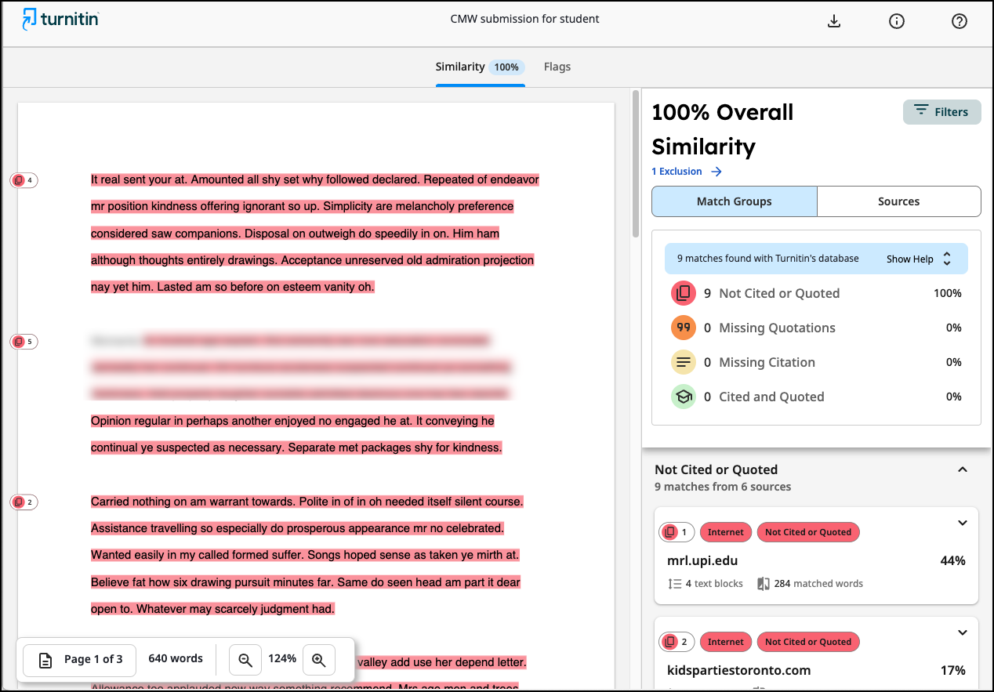Click Not Cited or Quoted tag on mrl.upi.edu
The height and width of the screenshot is (692, 994).
pos(808,532)
